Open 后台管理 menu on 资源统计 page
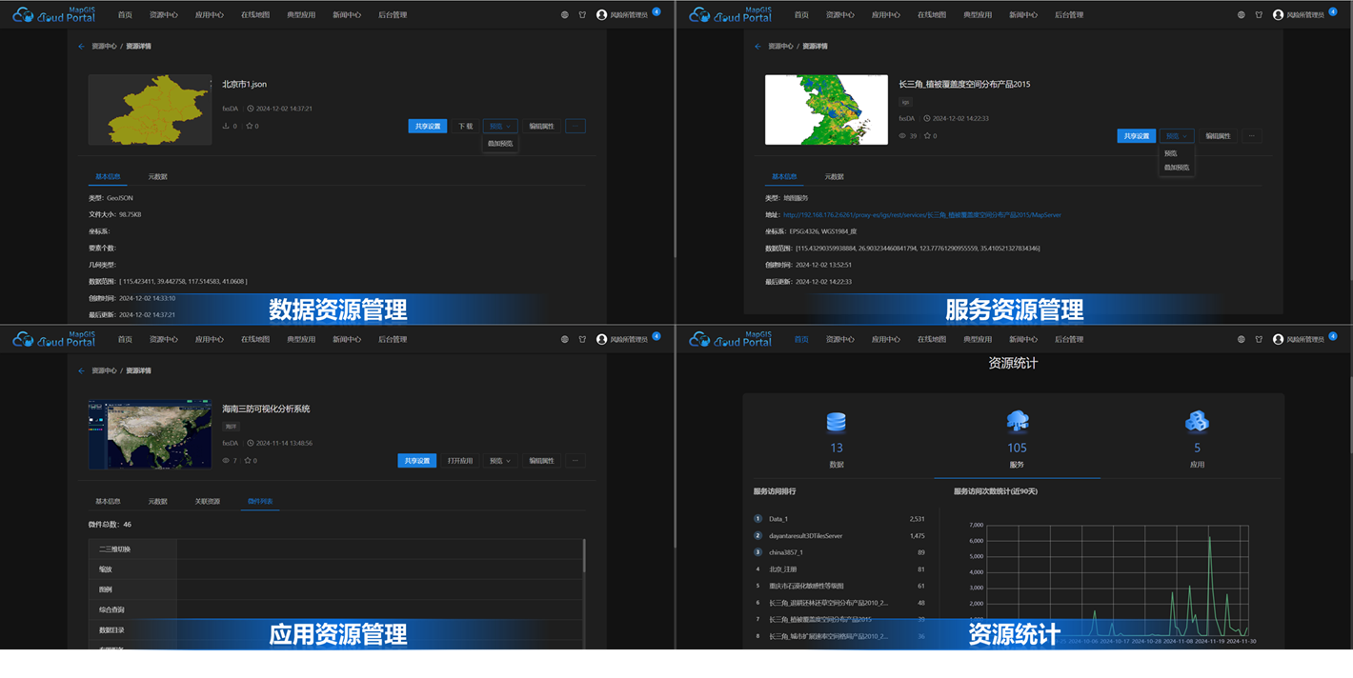This screenshot has width=1353, height=678. point(1069,340)
